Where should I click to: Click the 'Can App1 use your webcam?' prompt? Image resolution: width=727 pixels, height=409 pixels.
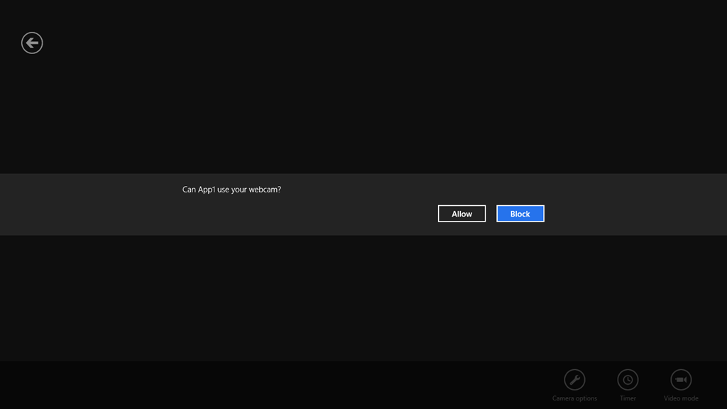point(231,190)
